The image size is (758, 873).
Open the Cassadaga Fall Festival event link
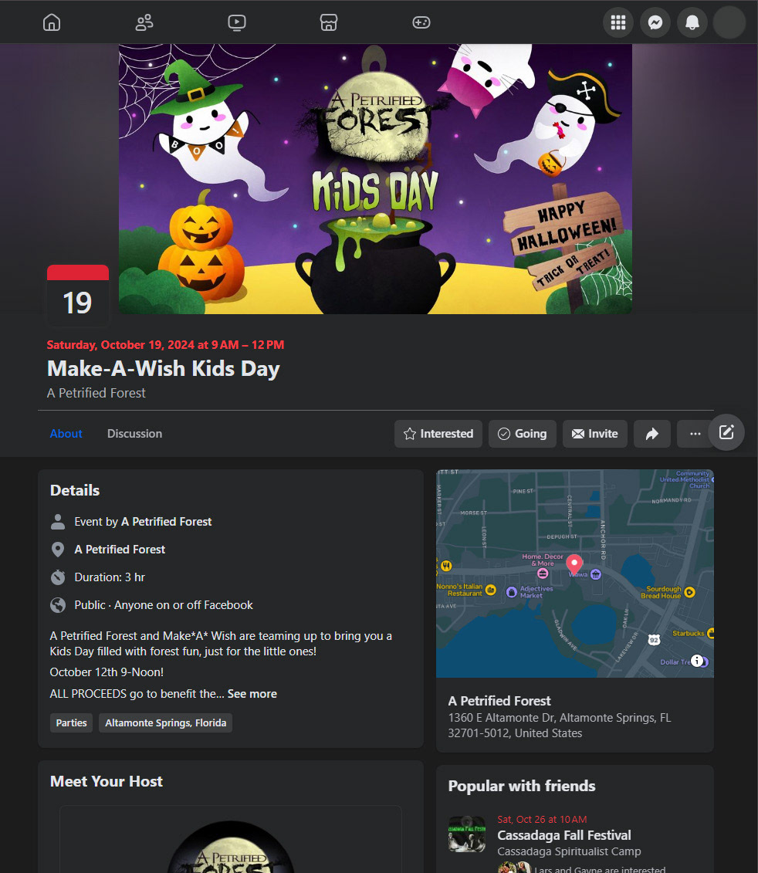563,835
